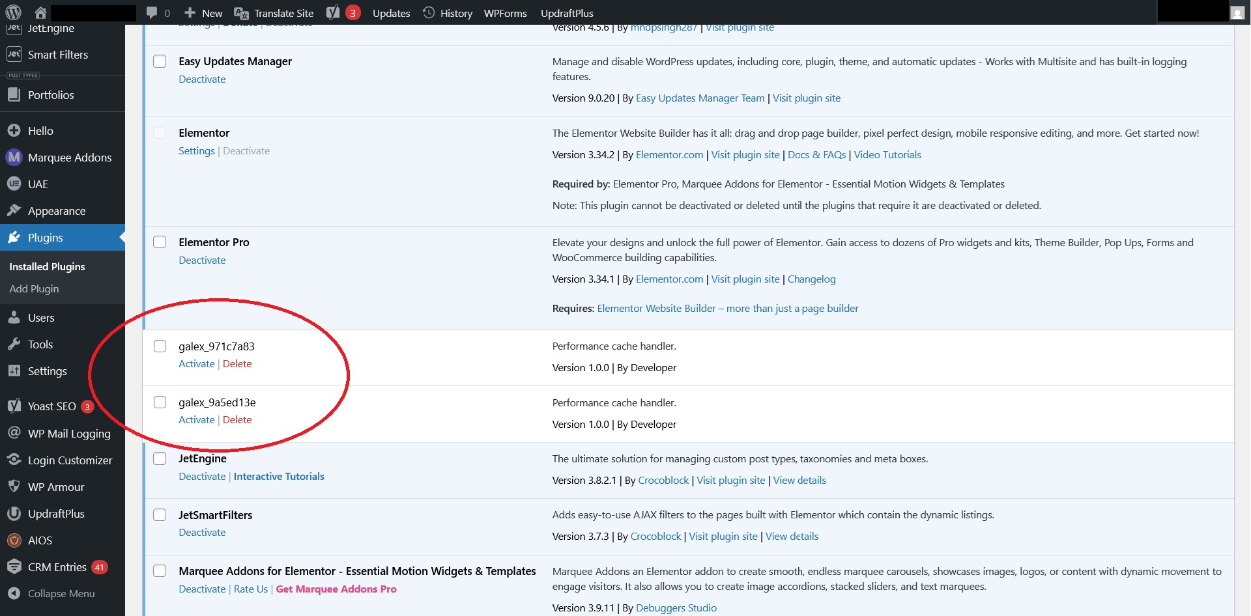Click the Collapse Menu arrow icon
The image size is (1251, 616).
14,594
